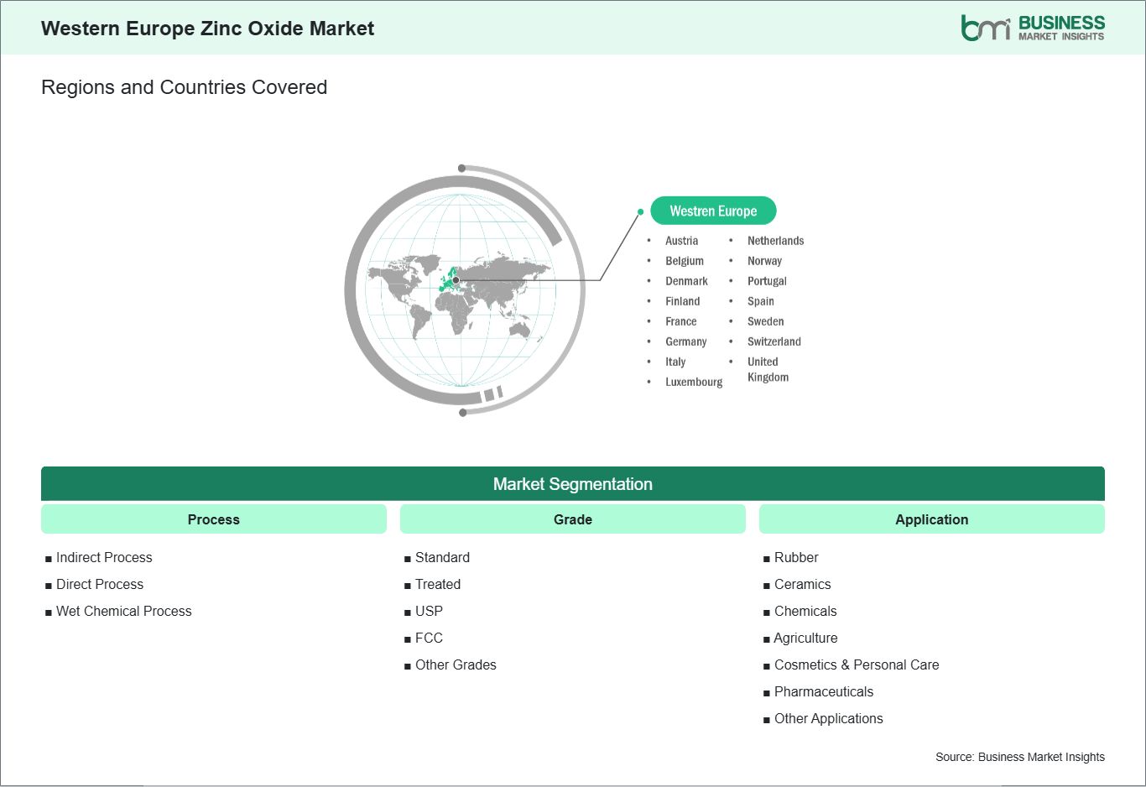Click 'Pharmaceuticals' under Application
This screenshot has height=787, width=1146.
pos(824,691)
